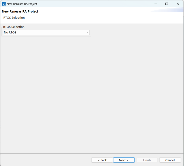This screenshot has height=166, width=184.
Task: Open the RTOS Selection dropdown showing No RTOS
Action: [x=46, y=32]
